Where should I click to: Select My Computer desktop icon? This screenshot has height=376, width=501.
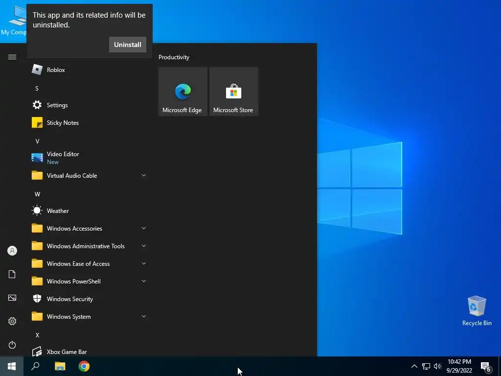pos(13,20)
